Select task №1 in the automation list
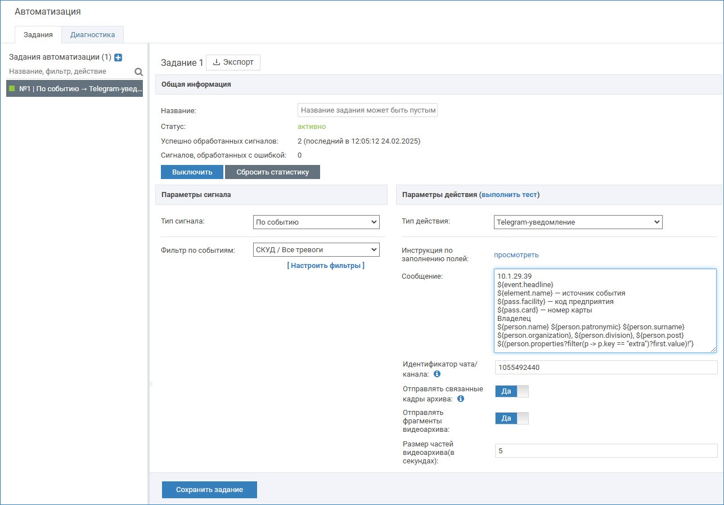This screenshot has width=724, height=505. point(74,88)
